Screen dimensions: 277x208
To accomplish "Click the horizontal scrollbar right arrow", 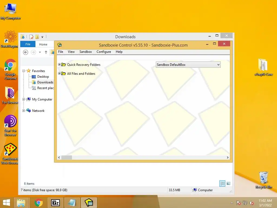I will click(228, 157).
